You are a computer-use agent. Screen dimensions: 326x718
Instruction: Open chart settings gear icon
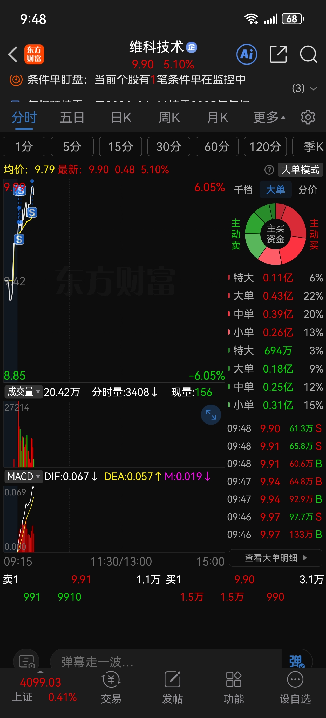point(308,117)
